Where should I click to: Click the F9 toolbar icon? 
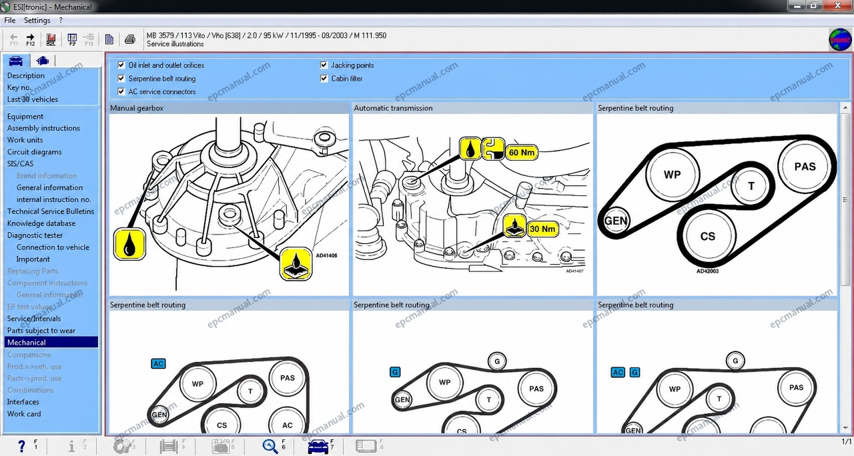click(x=72, y=39)
